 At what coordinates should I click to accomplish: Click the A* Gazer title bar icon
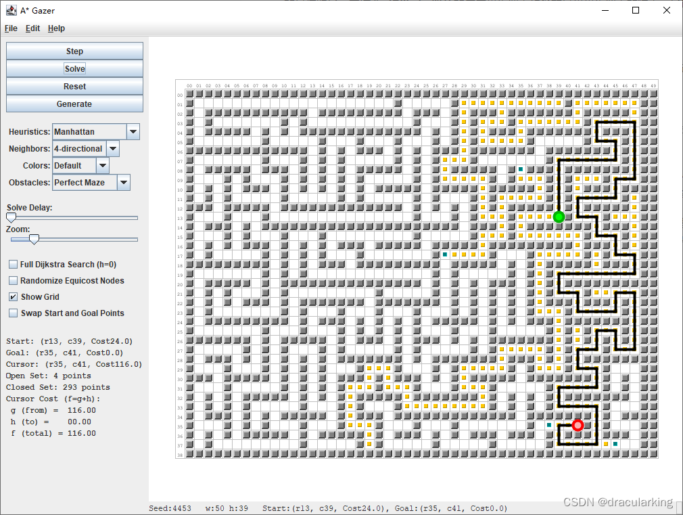click(x=11, y=10)
